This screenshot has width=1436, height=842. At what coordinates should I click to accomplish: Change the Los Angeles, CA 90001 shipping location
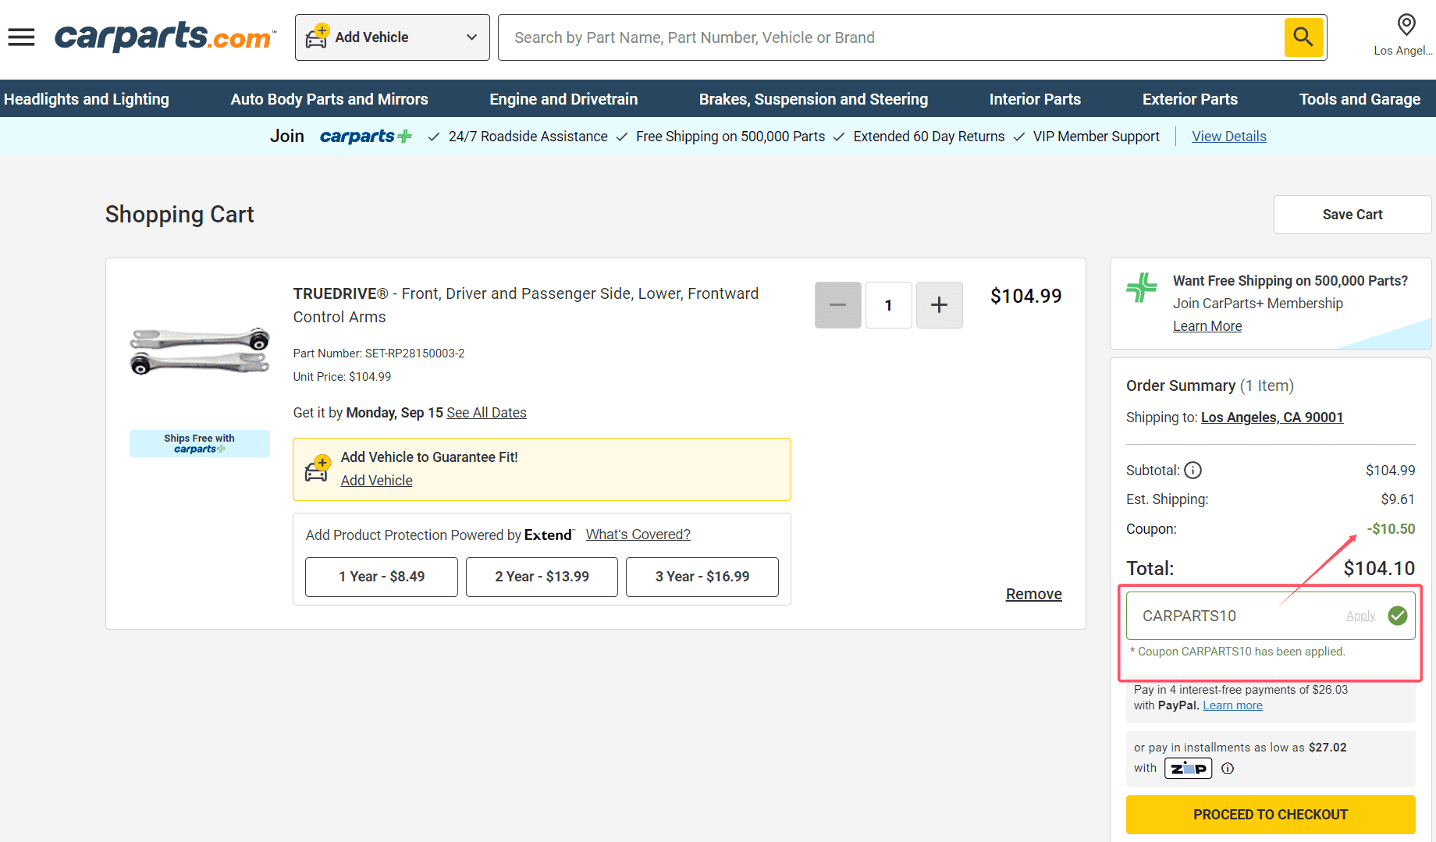(x=1271, y=417)
